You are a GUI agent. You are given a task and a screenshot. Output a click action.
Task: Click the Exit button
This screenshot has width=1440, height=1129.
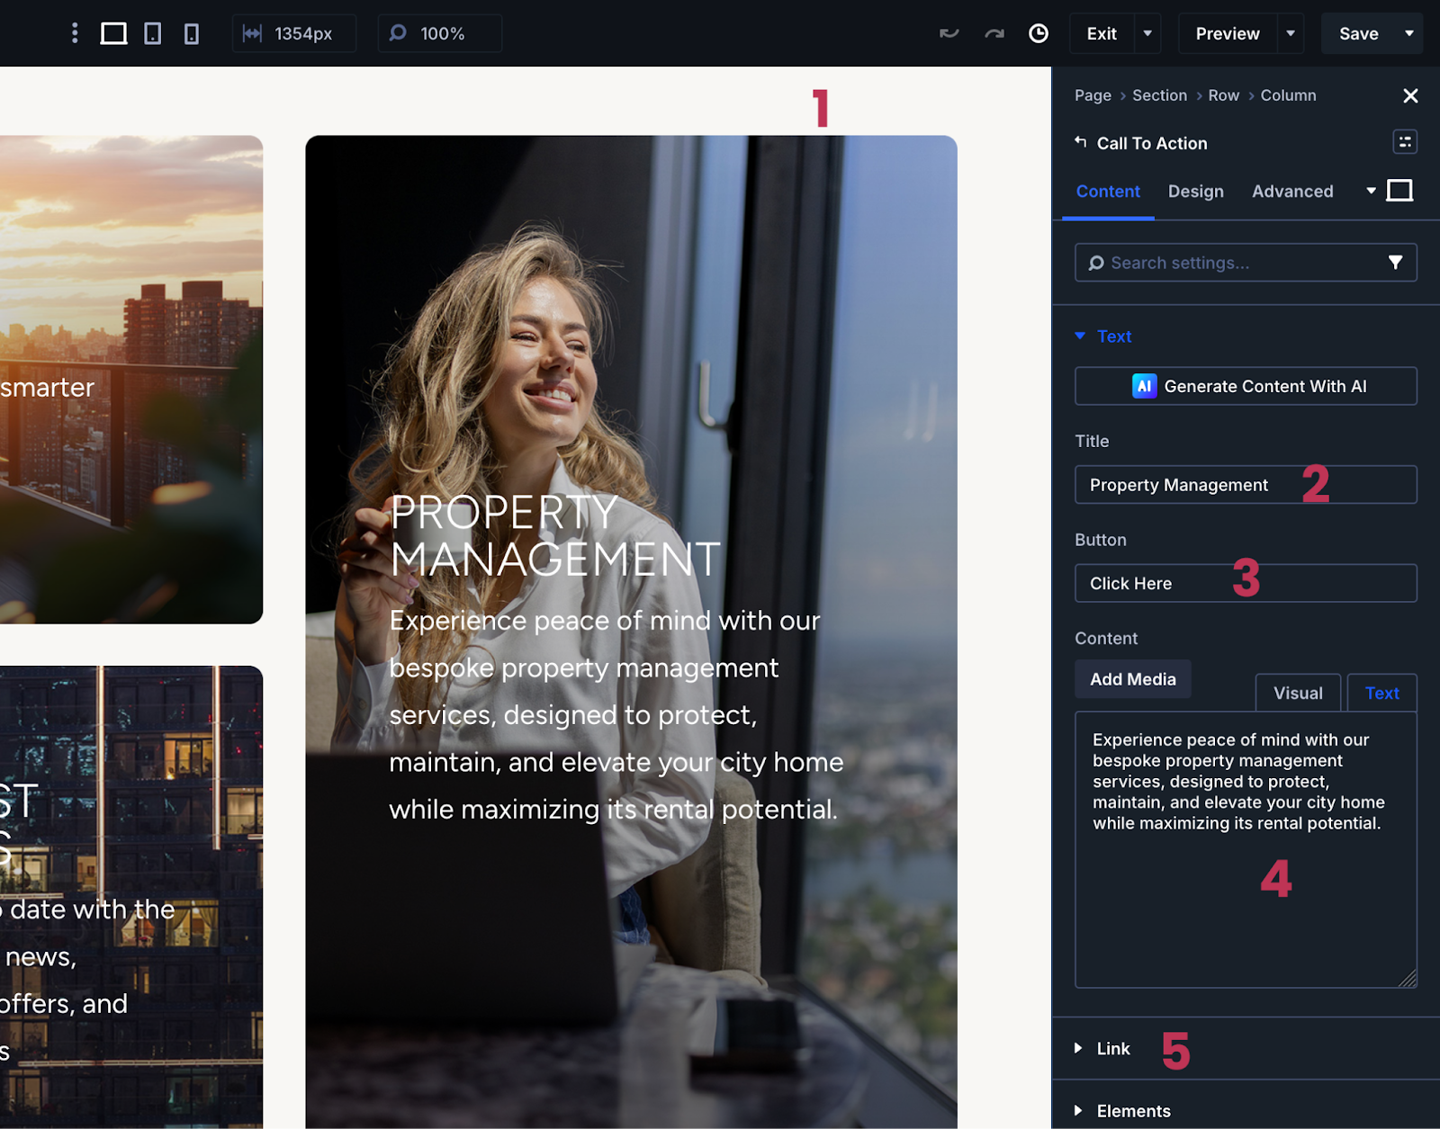coord(1102,33)
